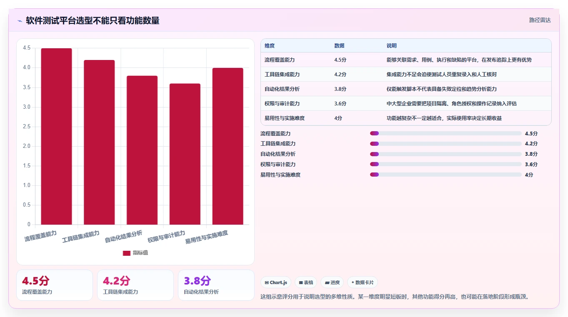The image size is (568, 317).
Task: Click the 数据 column header
Action: tap(339, 46)
